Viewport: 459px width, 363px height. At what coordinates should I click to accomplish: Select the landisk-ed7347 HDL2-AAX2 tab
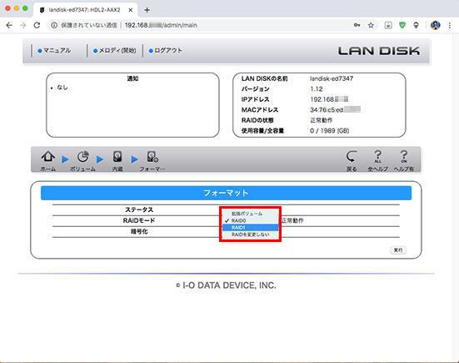tap(84, 10)
